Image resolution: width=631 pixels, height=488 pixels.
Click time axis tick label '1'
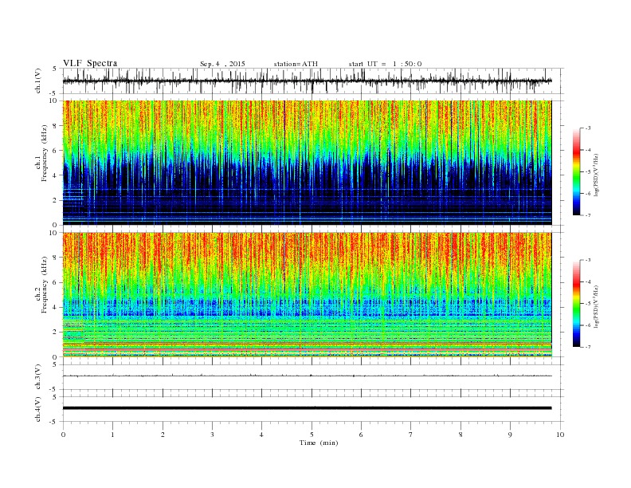tap(112, 435)
